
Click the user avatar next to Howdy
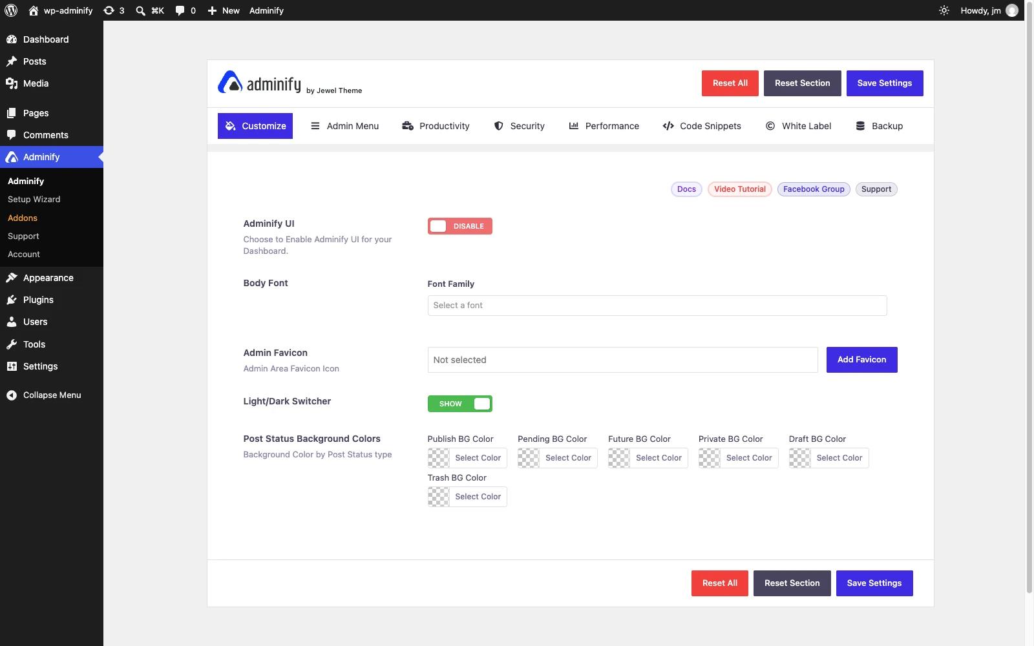[x=1012, y=10]
